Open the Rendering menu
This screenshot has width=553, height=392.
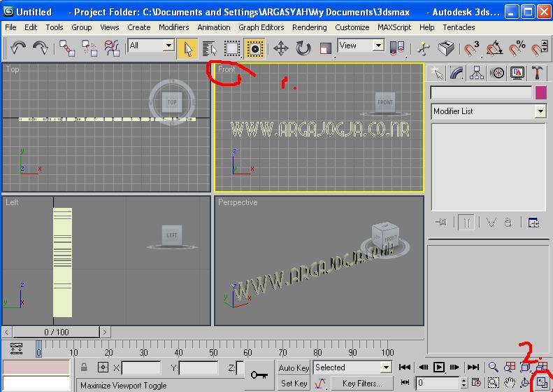click(309, 27)
